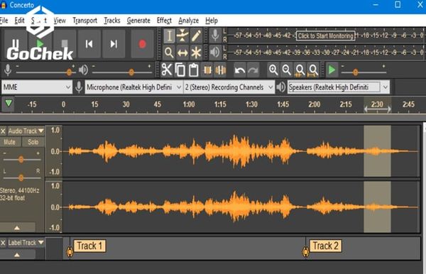Click the upper channel vertical scale
The image size is (426, 274).
tap(54, 151)
